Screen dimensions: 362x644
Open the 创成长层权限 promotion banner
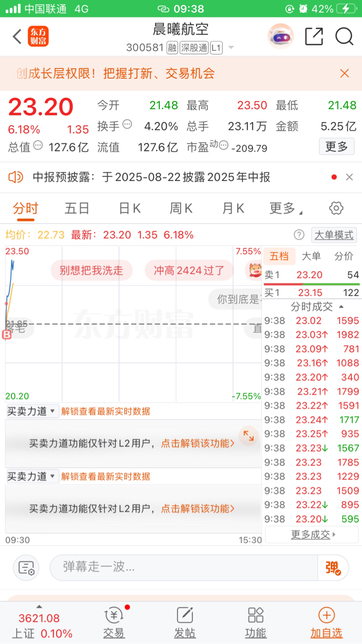click(115, 74)
